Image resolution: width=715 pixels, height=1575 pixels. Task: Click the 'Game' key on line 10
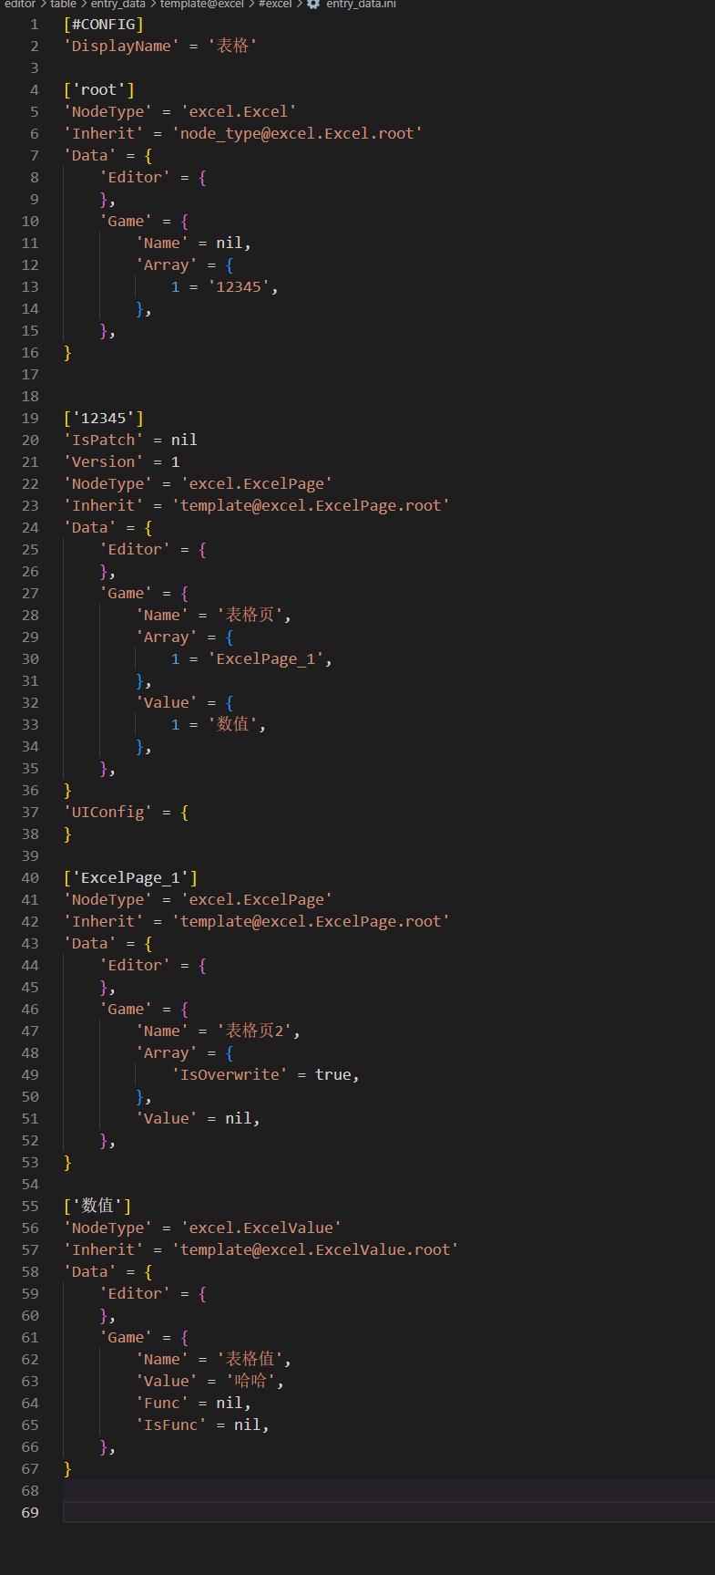pyautogui.click(x=127, y=221)
